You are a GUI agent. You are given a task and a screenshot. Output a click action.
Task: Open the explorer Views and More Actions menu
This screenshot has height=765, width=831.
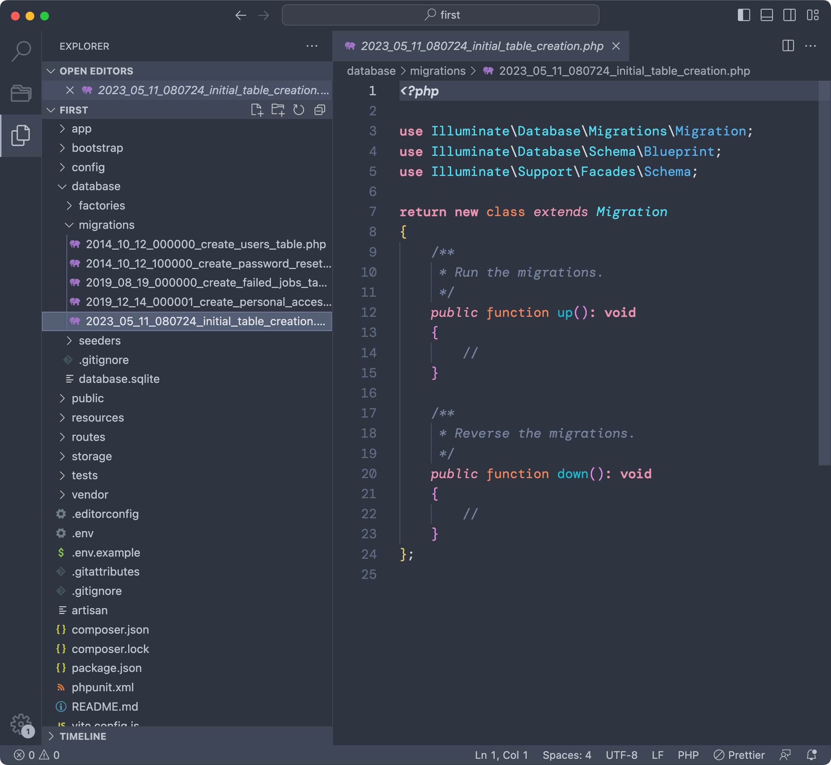[x=311, y=46]
